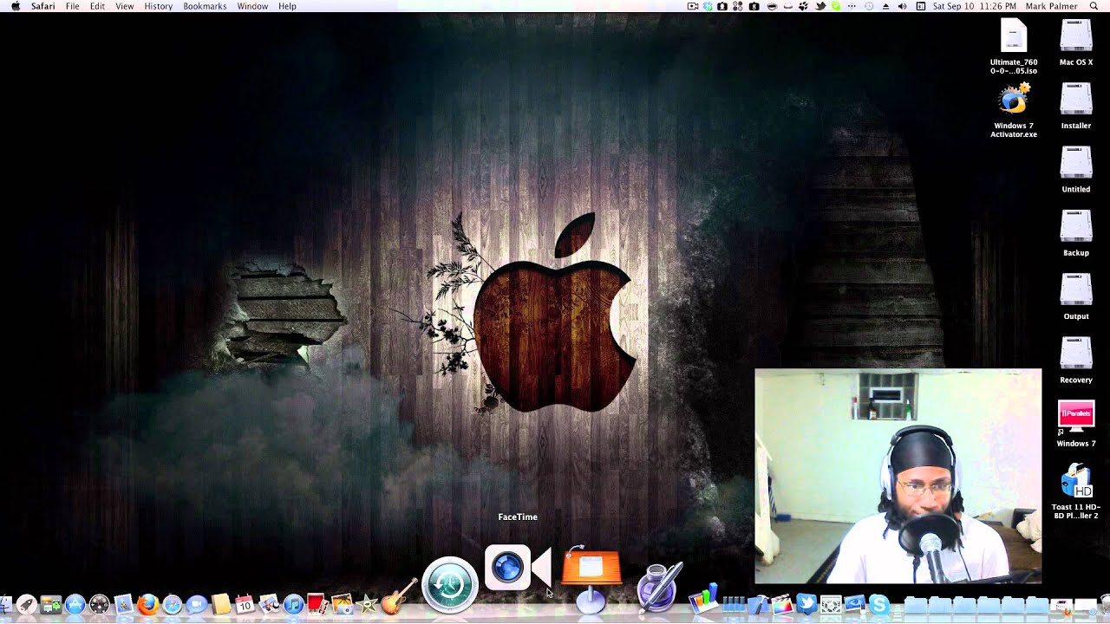Open Spotlight search magnifier
Image resolution: width=1110 pixels, height=624 pixels.
(1094, 6)
